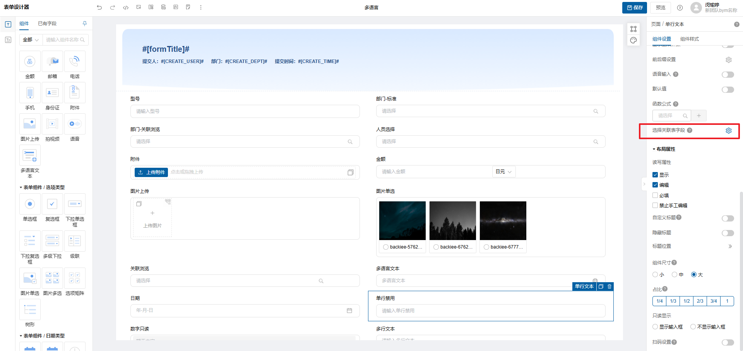Collapse the 表单组件 / 选项类型 section

tap(43, 187)
